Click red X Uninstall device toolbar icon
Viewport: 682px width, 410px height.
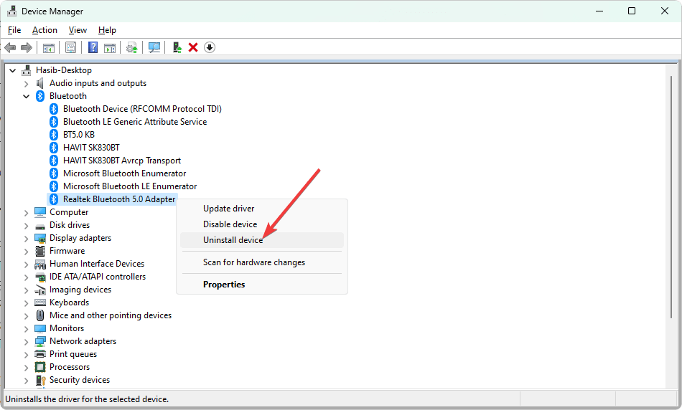pyautogui.click(x=193, y=47)
